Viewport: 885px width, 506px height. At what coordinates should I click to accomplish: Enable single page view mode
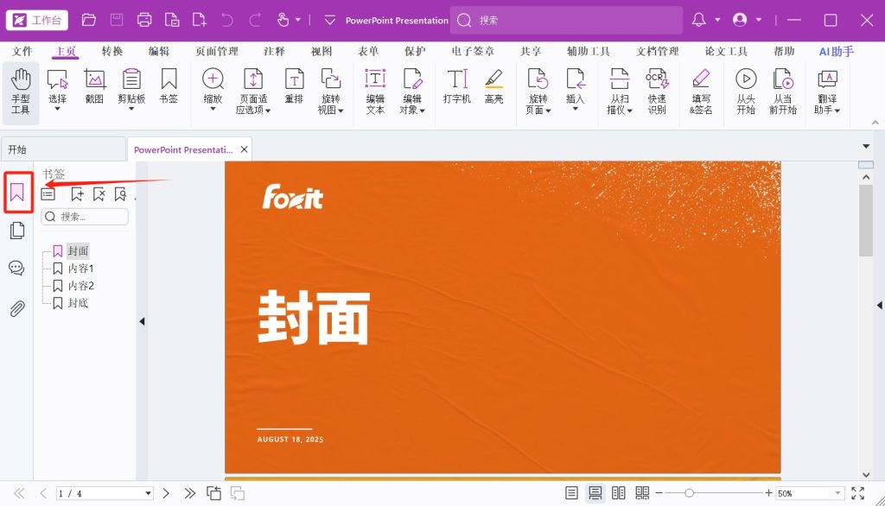point(571,493)
